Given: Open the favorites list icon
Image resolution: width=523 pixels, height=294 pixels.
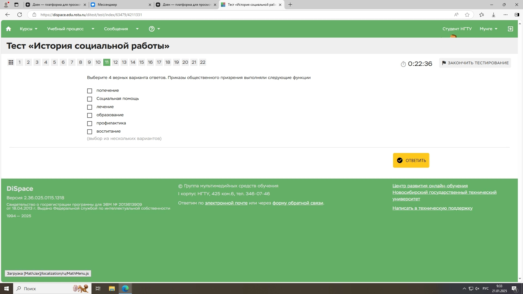Looking at the screenshot, I should click(482, 15).
